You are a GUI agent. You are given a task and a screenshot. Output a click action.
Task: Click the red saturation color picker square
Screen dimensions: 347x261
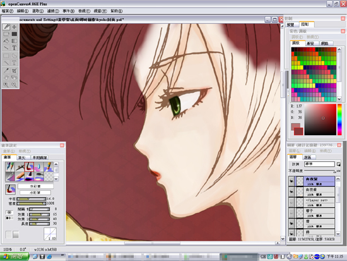(x=321, y=119)
